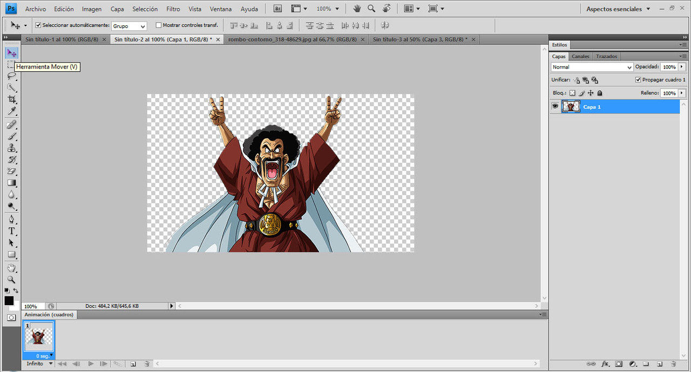Switch to the Canales tab

tap(581, 56)
